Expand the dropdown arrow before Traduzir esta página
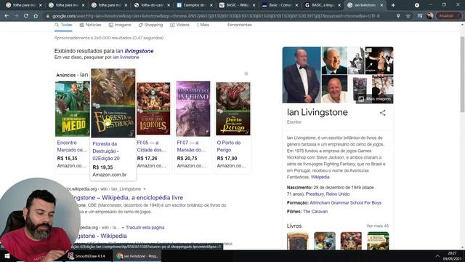 pyautogui.click(x=123, y=228)
